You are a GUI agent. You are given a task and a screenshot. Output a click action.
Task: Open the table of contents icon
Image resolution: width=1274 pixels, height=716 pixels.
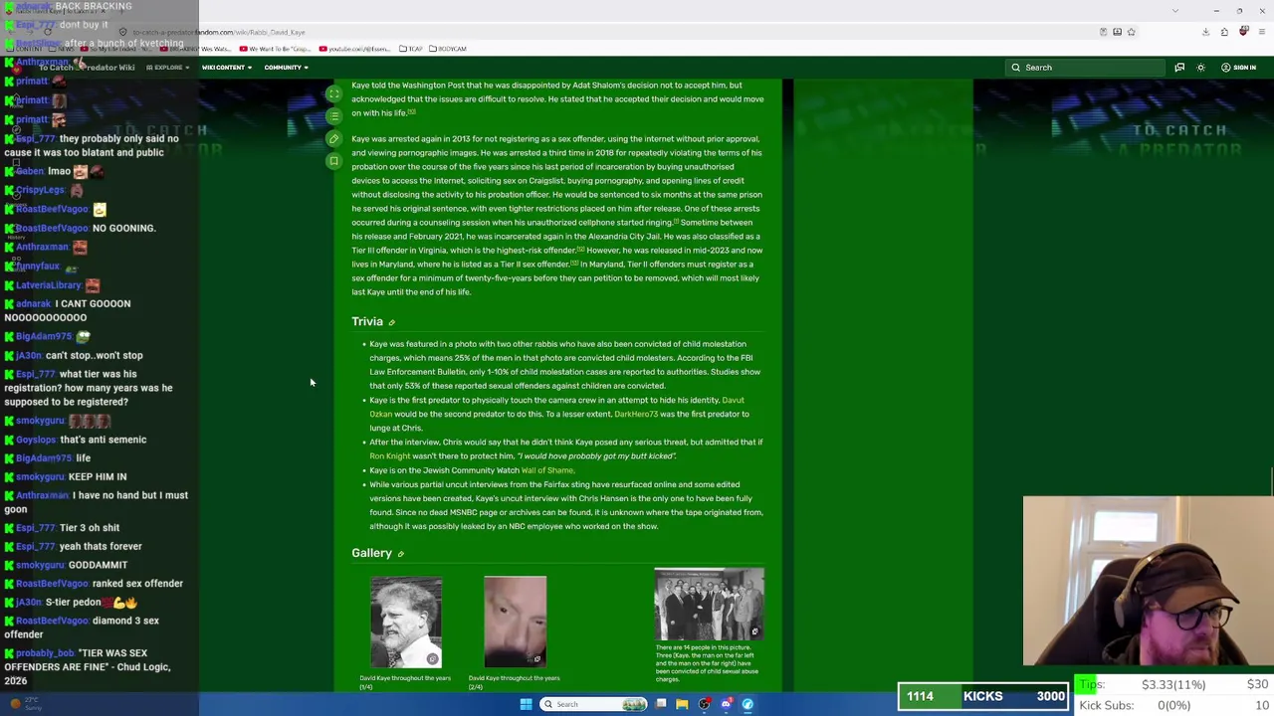tap(334, 116)
